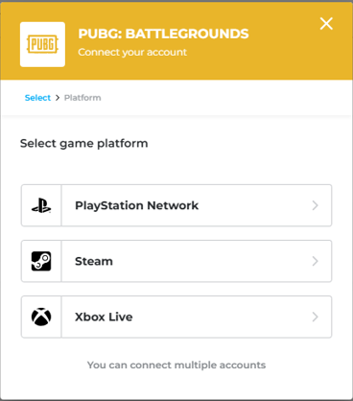The image size is (353, 401).
Task: Click the Steam logo icon
Action: [x=41, y=261]
